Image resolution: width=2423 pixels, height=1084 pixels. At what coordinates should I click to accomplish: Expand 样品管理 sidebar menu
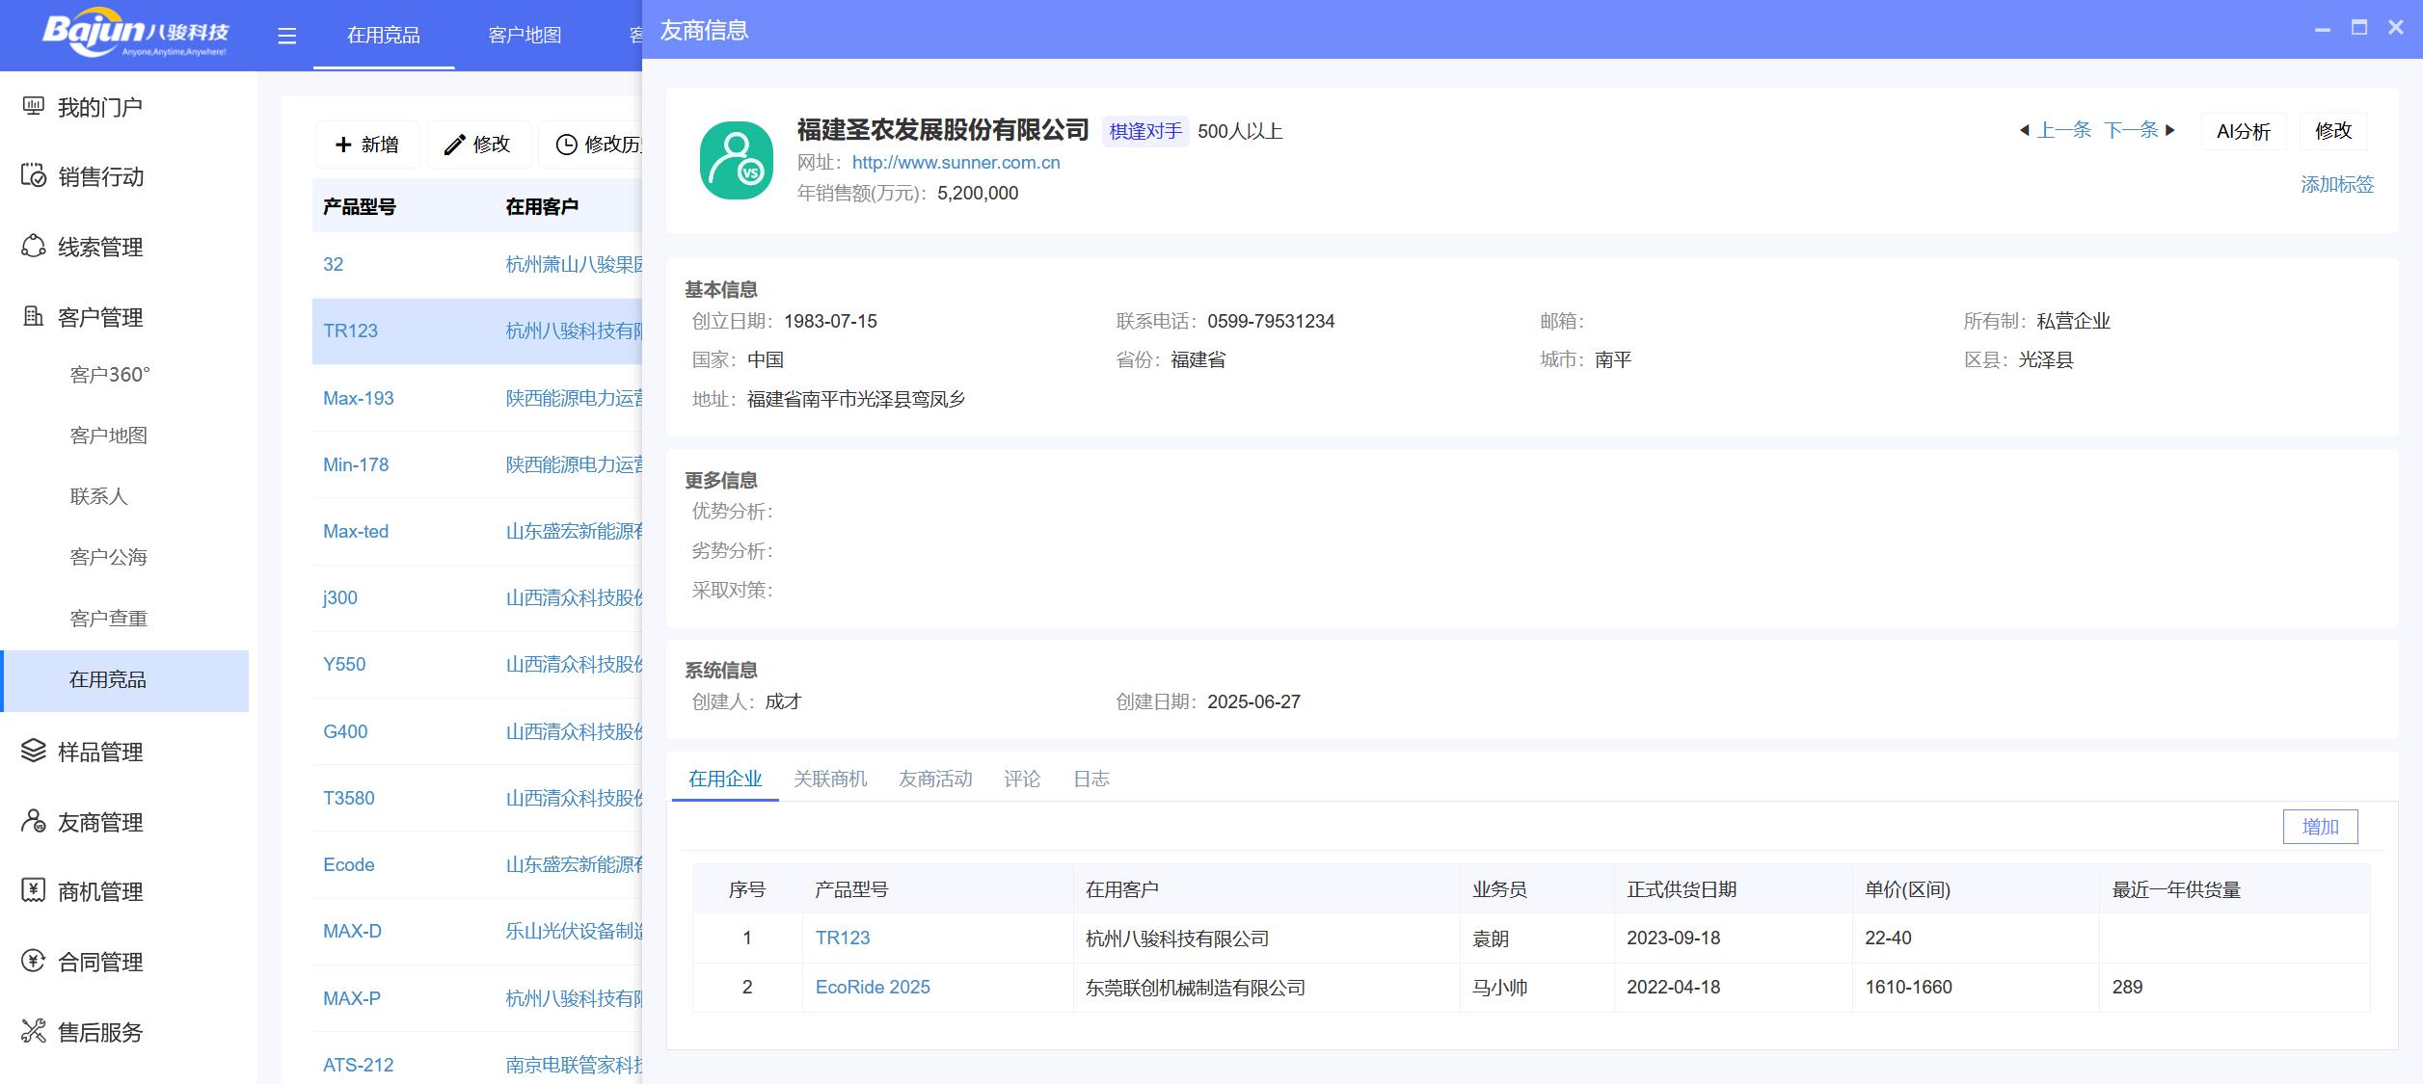pyautogui.click(x=100, y=752)
